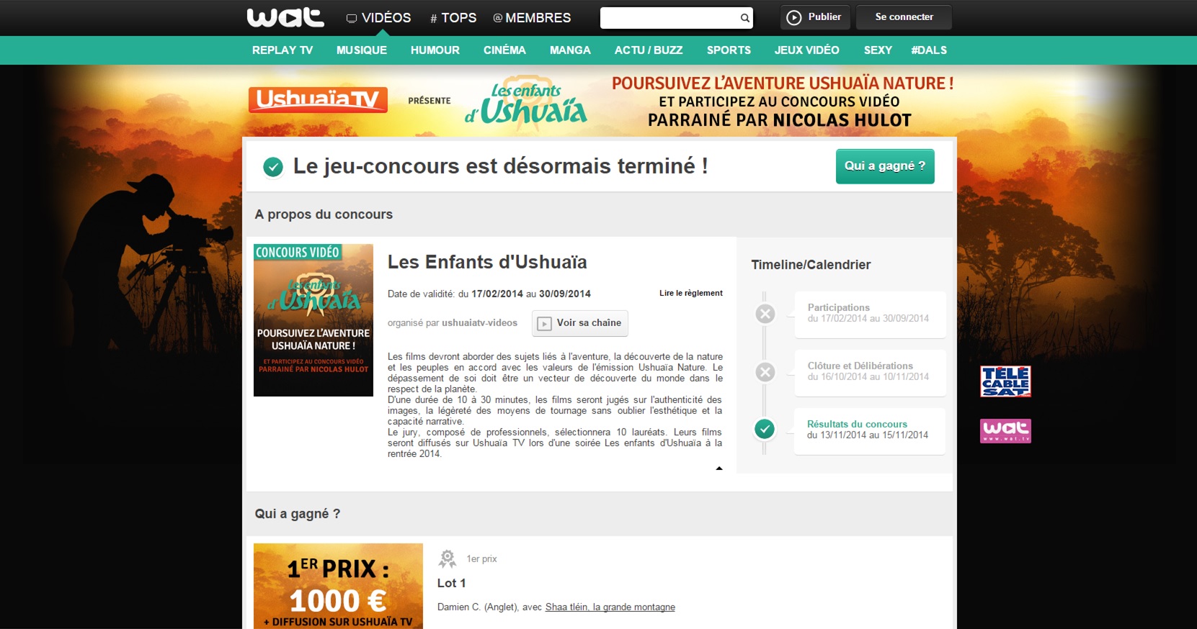1197x629 pixels.
Task: Click the green Qui a gagné ? button
Action: (x=885, y=166)
